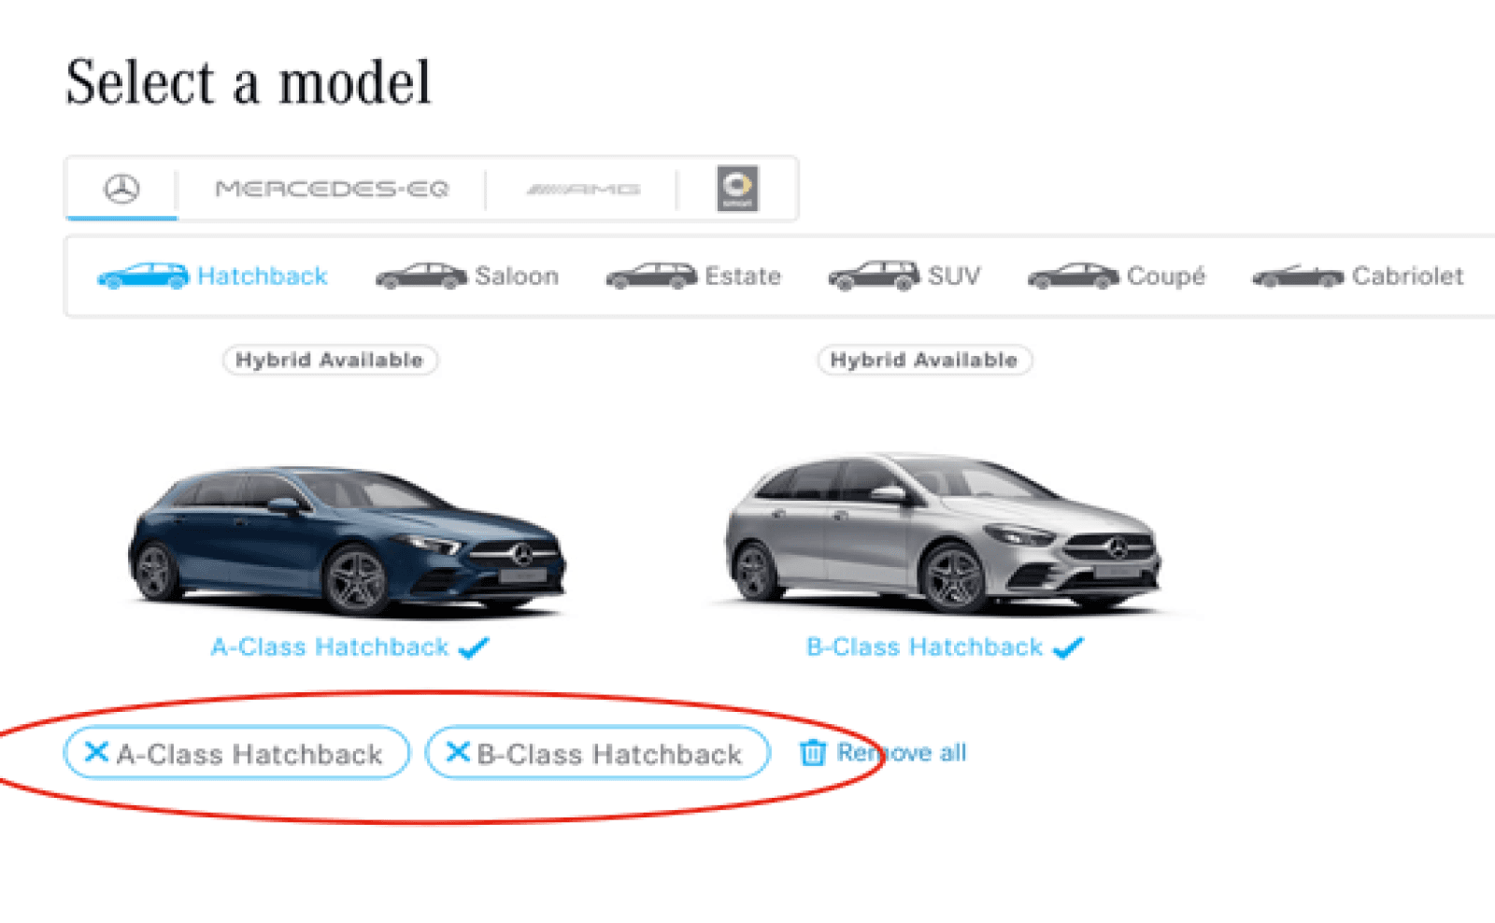Pick the Cabriolet car silhouette icon
Viewport: 1495px width, 923px height.
click(x=1298, y=277)
